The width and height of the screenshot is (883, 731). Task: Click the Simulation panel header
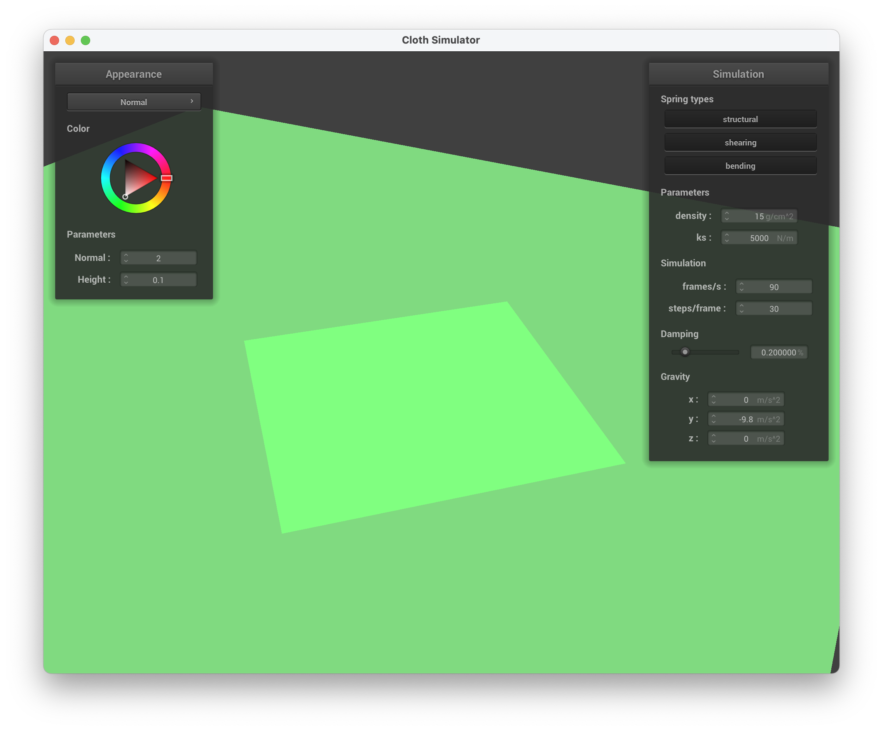click(738, 74)
